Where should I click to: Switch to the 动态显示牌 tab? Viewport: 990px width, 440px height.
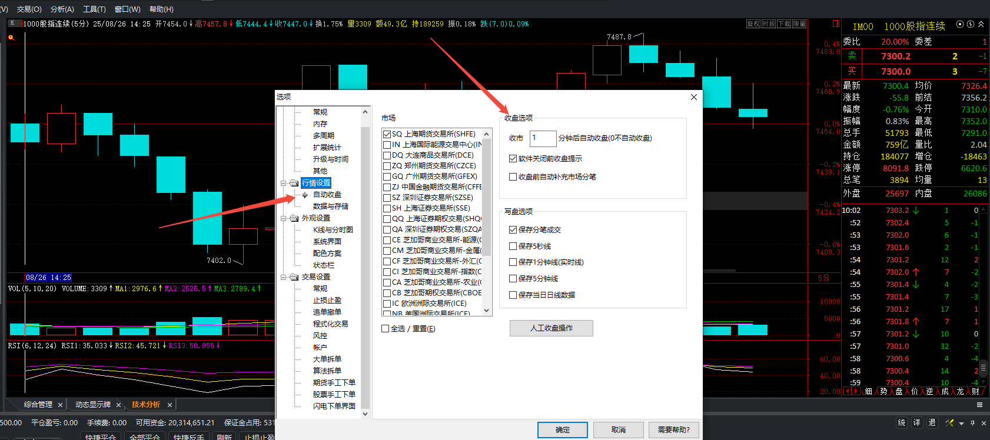coord(92,405)
